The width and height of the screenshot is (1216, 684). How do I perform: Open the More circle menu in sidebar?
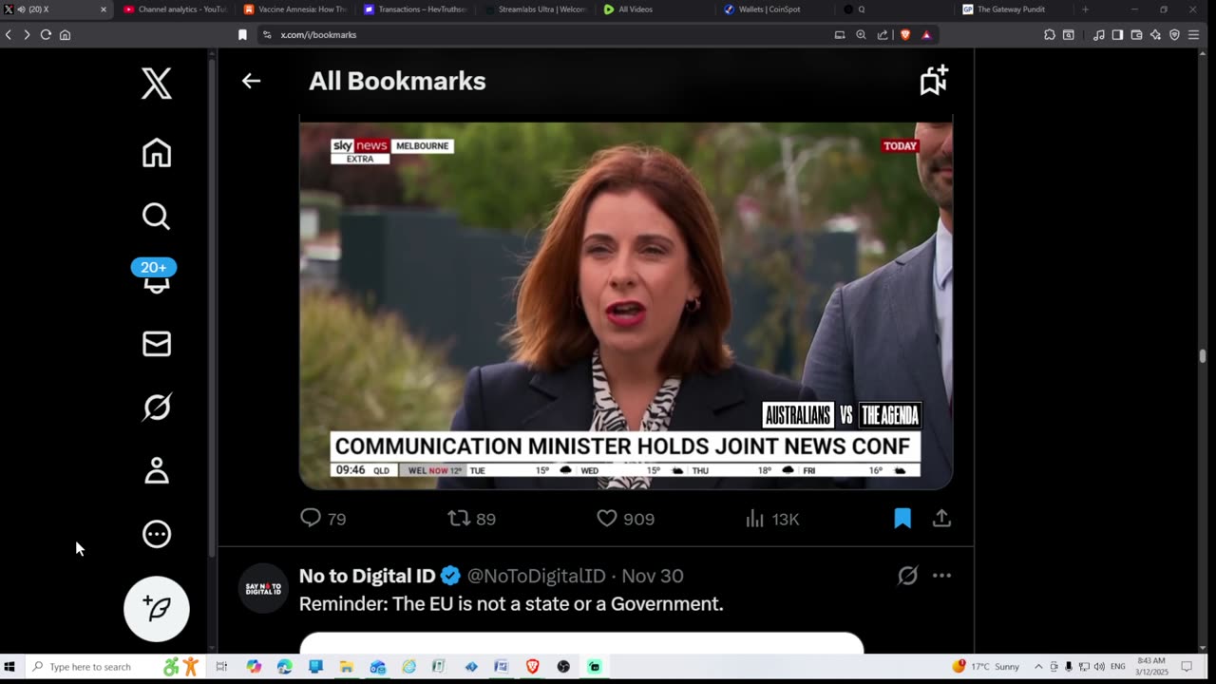pyautogui.click(x=157, y=534)
